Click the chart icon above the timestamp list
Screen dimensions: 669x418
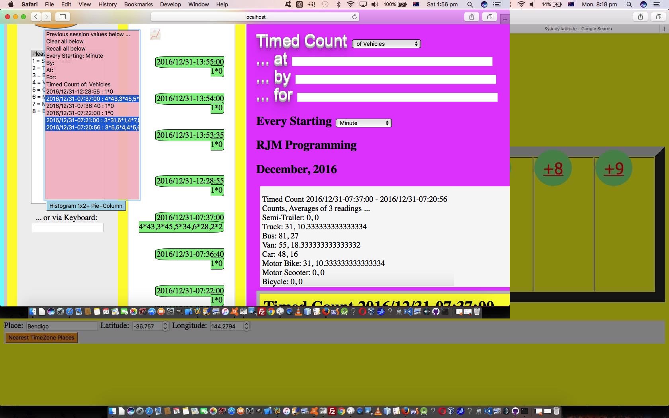[x=155, y=35]
